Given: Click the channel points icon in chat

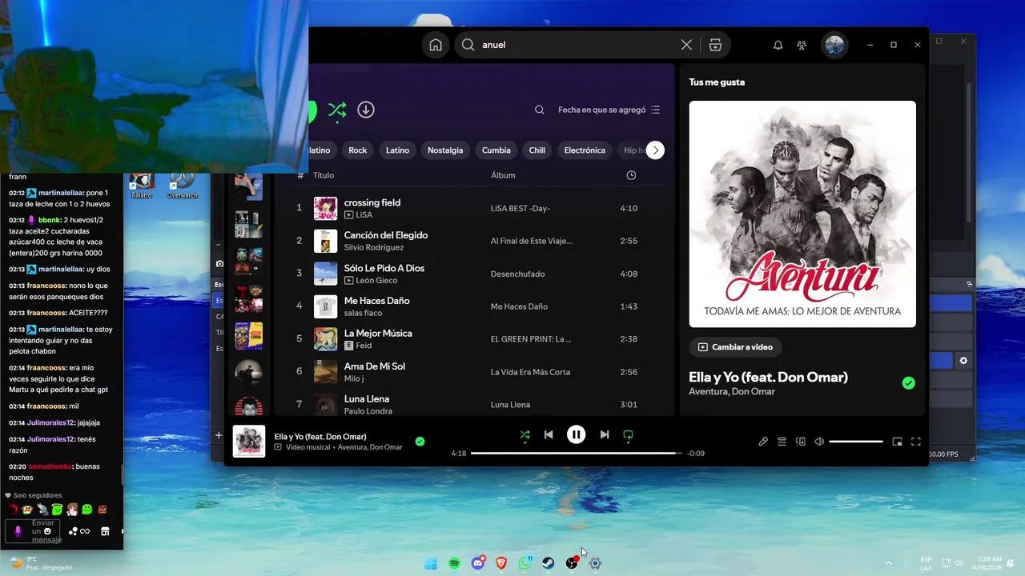Looking at the screenshot, I should tap(78, 531).
